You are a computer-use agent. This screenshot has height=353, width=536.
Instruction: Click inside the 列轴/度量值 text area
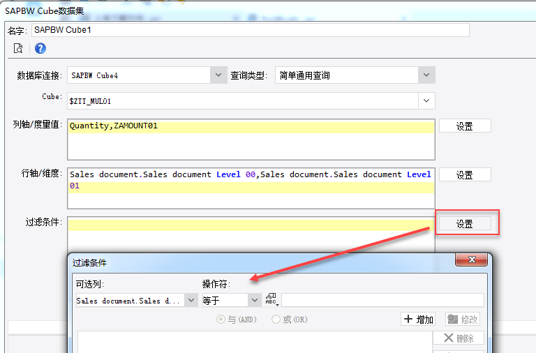click(x=251, y=140)
